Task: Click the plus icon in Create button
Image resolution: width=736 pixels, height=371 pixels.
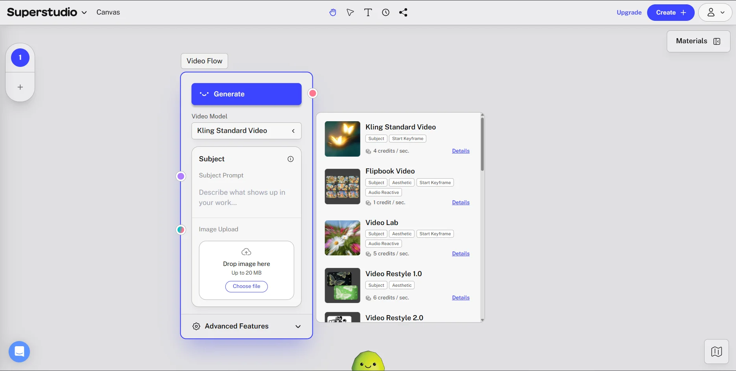Action: (683, 13)
